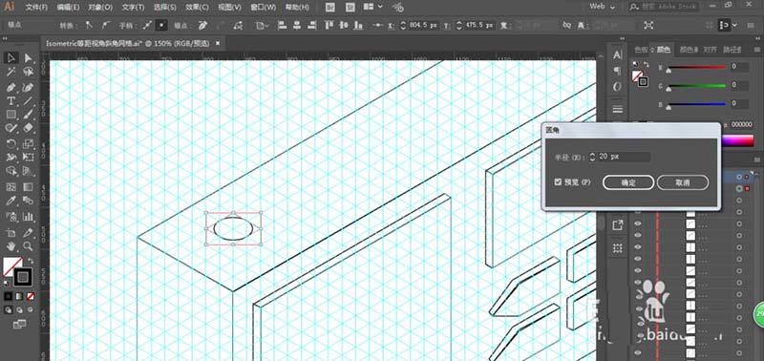Adjust the green G color slider
Image resolution: width=764 pixels, height=361 pixels.
(697, 86)
